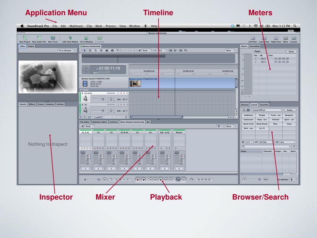Open the Fit to Window dropdown in Video tab
317x238 pixels.
tap(66, 51)
